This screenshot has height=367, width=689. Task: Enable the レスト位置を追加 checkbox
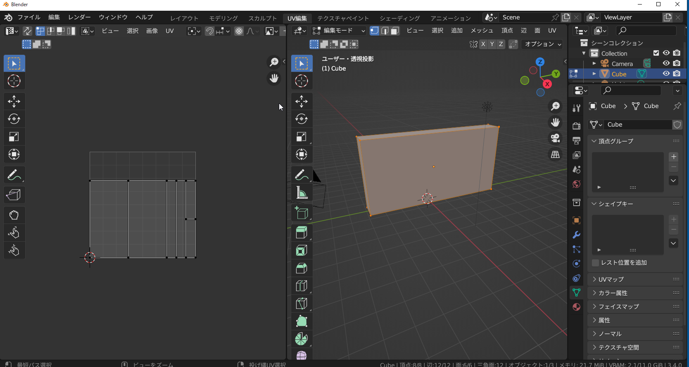(x=596, y=263)
